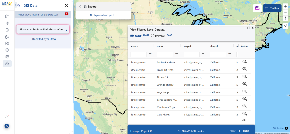Open the AI assistant icon
Viewport: 290px width, 134px height.
pos(258,8)
